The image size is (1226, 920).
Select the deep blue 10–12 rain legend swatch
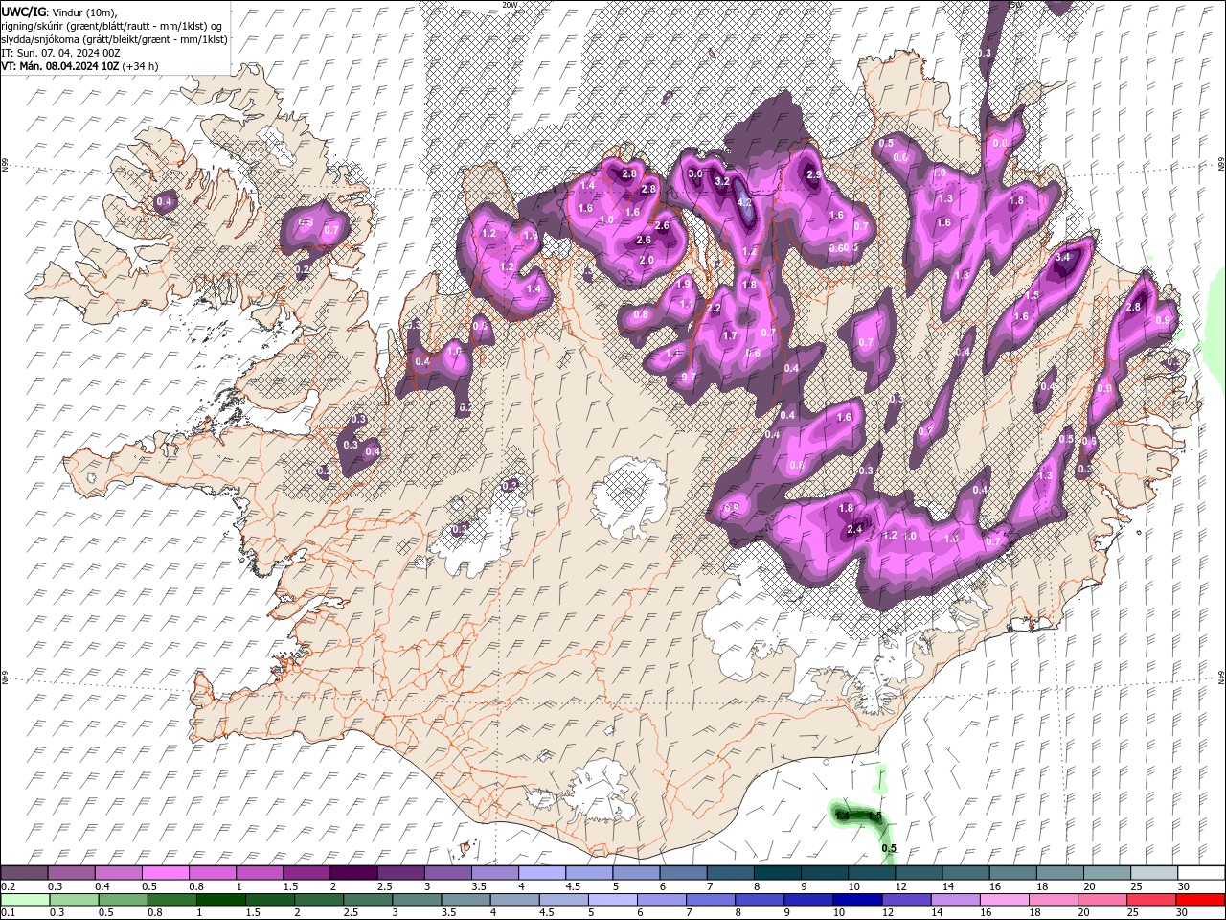pyautogui.click(x=857, y=900)
